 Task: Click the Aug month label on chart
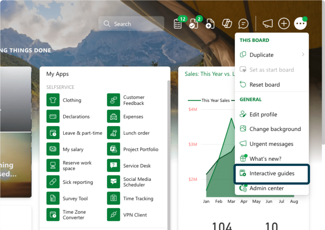(294, 201)
